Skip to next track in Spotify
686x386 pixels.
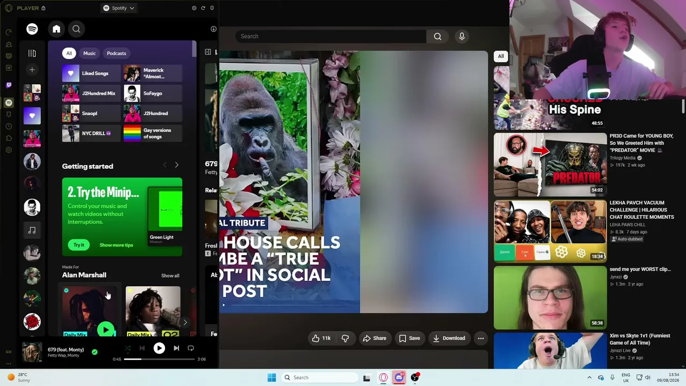pyautogui.click(x=176, y=348)
